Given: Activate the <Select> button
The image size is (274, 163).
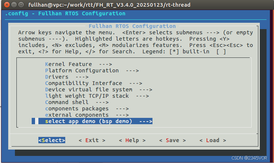Looking at the screenshot, I should 52,140.
